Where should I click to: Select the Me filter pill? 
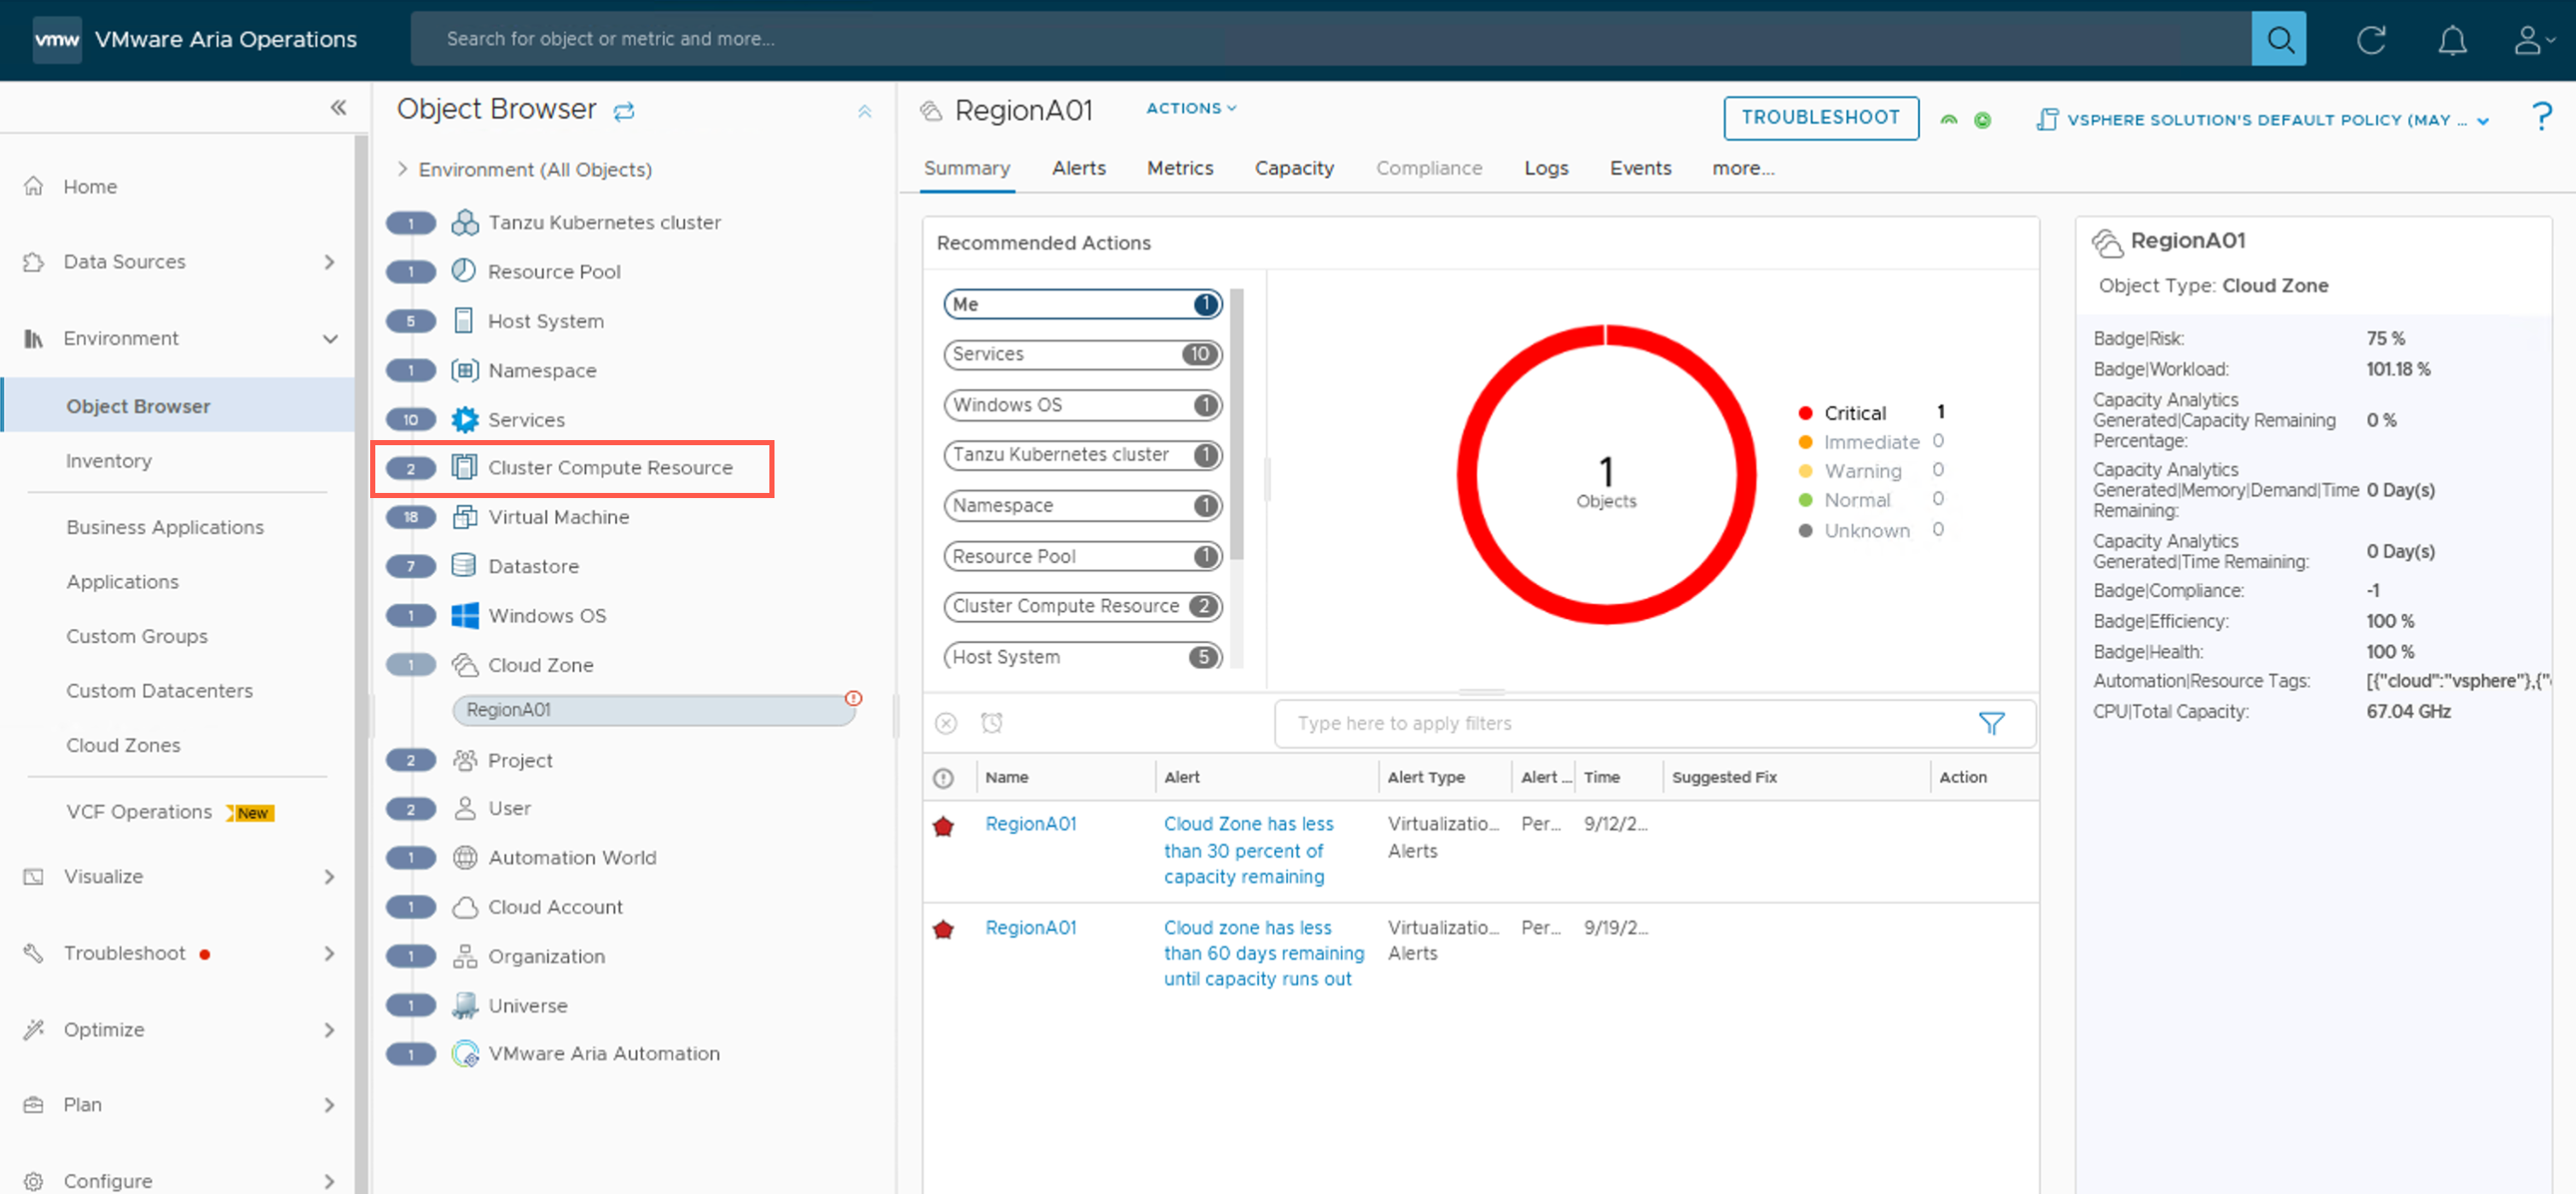coord(1082,304)
